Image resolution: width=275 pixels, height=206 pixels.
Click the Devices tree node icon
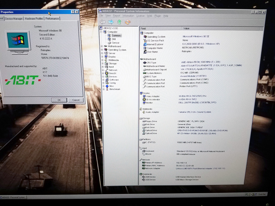[x=107, y=77]
